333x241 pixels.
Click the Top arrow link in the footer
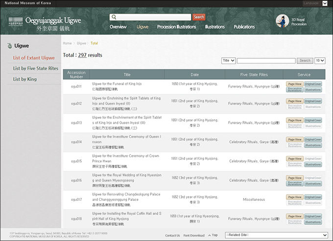pos(213,235)
